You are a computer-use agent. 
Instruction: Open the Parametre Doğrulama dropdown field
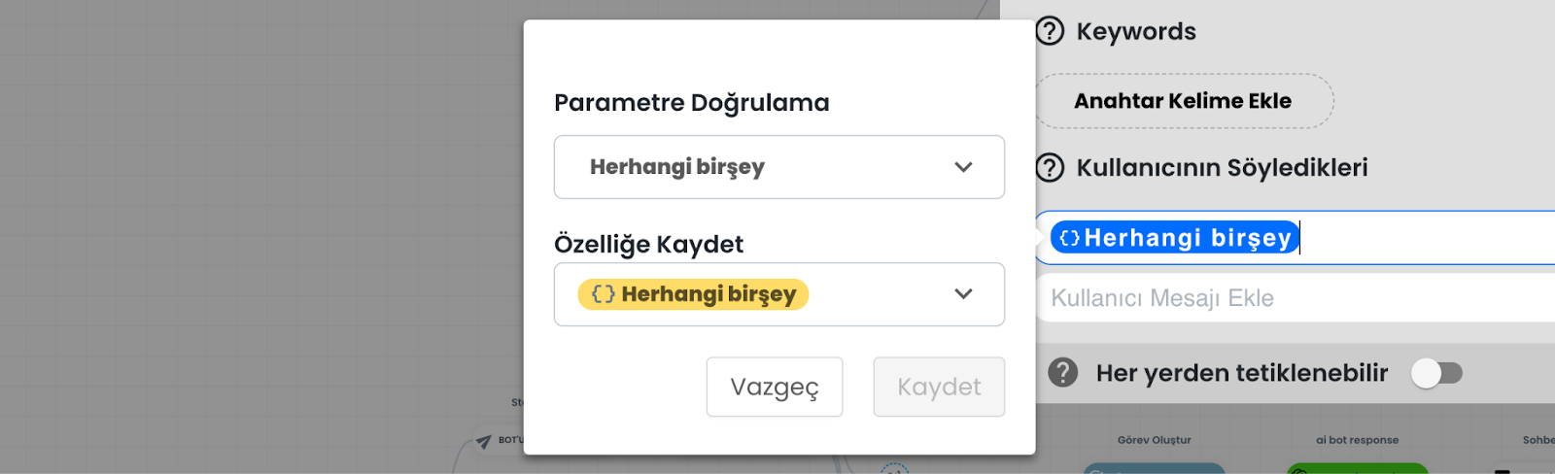(x=758, y=167)
